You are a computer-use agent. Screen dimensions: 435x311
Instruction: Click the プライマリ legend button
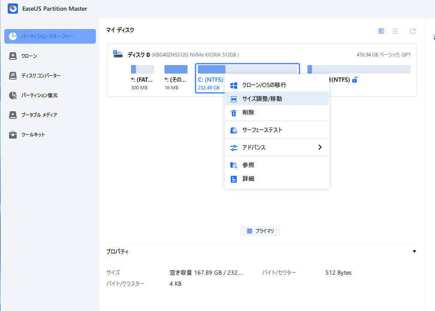[x=260, y=231]
